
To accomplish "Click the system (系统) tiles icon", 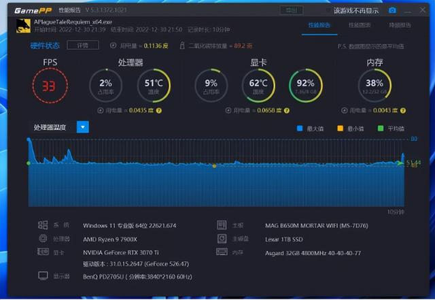I will click(43, 225).
